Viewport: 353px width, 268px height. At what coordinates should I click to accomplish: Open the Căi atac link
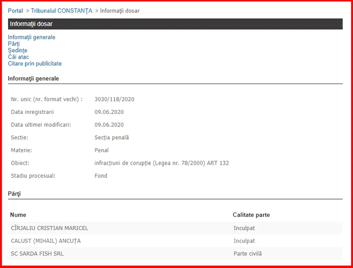tap(18, 57)
